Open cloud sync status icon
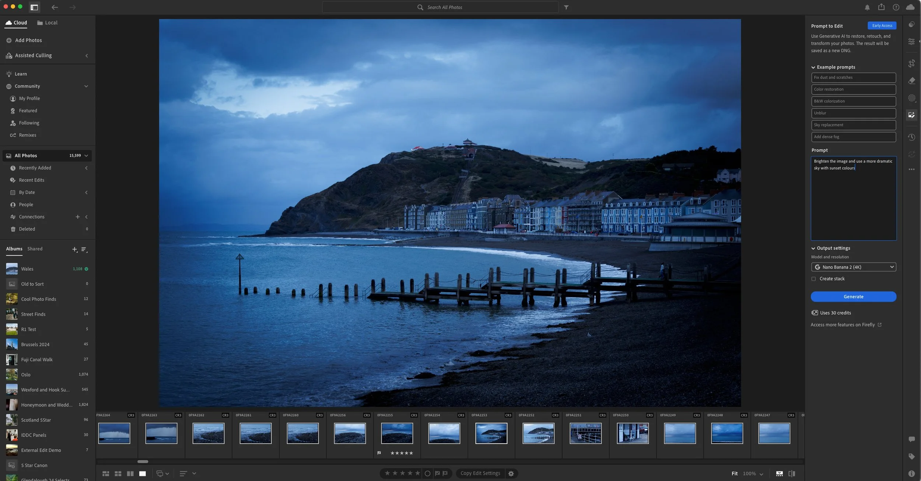Viewport: 921px width, 481px height. pos(910,7)
